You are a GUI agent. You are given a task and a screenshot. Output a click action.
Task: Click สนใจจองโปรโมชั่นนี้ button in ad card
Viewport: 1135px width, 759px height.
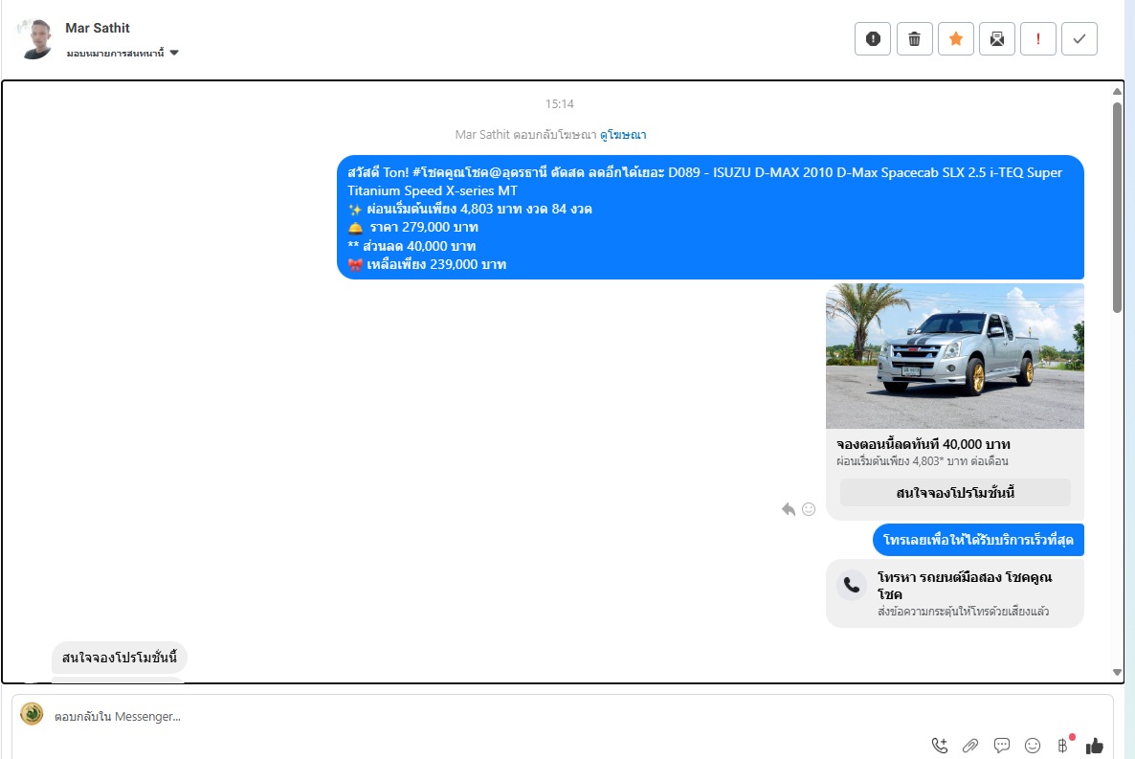[x=955, y=493]
